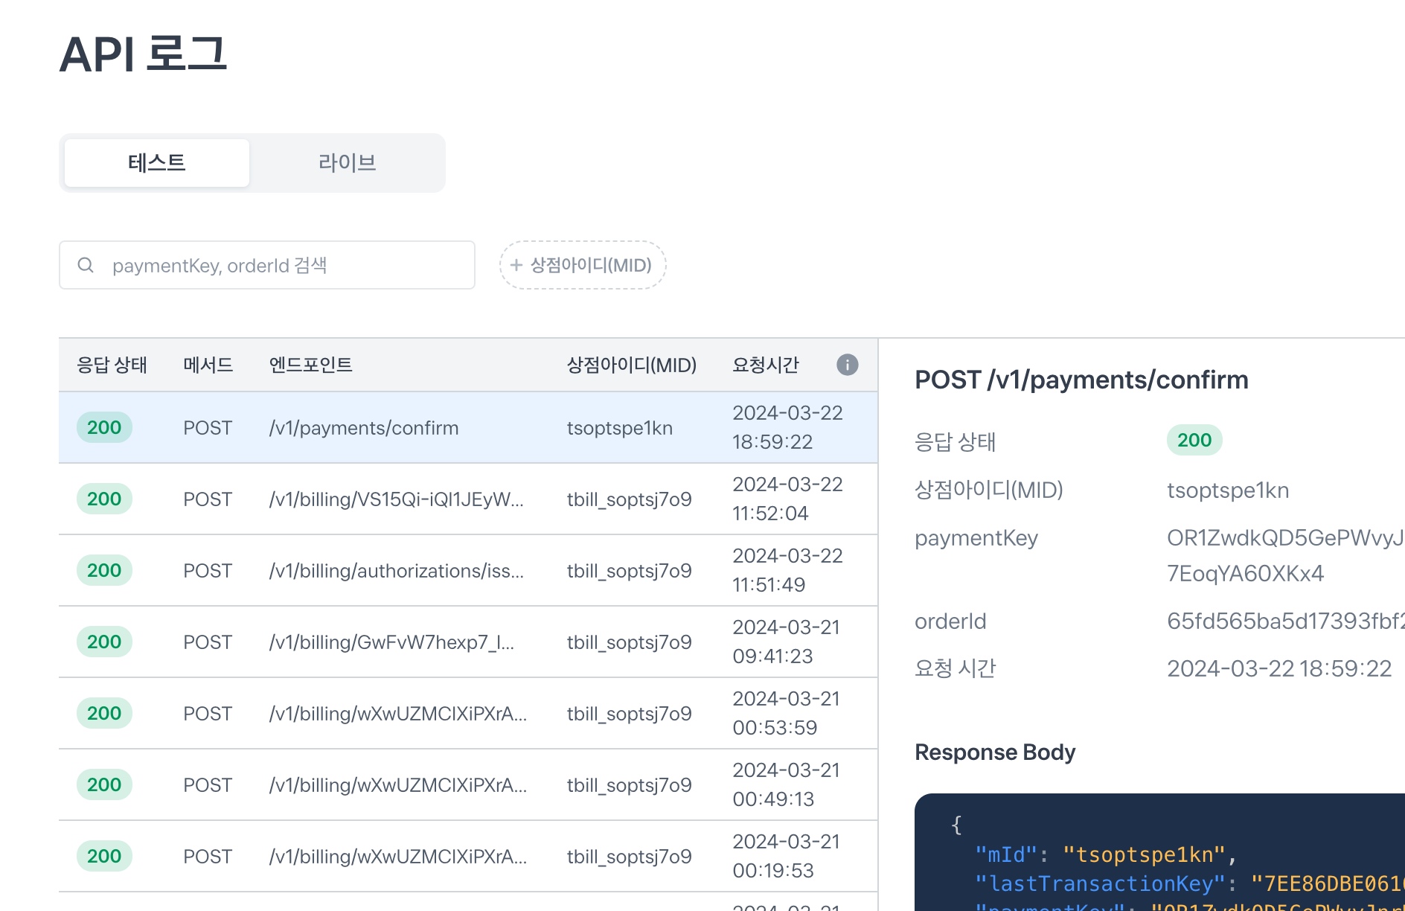
Task: Select the log row requested at 00:49:13
Action: (x=467, y=785)
